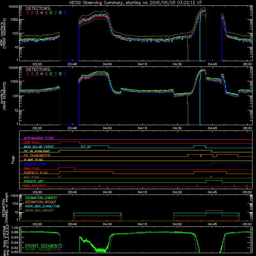The height and width of the screenshot is (256, 256).
Task: Select the SC_TRANSMITTER flag label
Action: click(x=37, y=156)
